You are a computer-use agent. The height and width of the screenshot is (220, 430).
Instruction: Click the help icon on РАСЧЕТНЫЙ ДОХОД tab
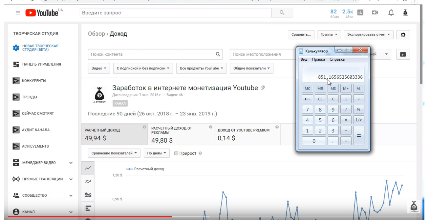[x=144, y=127]
